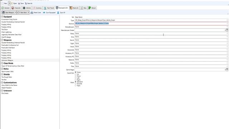Select The Rough Rider shield
This screenshot has width=229, height=129.
pos(6,77)
